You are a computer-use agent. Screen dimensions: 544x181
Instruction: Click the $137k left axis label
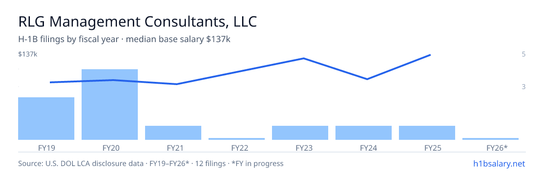tap(28, 54)
